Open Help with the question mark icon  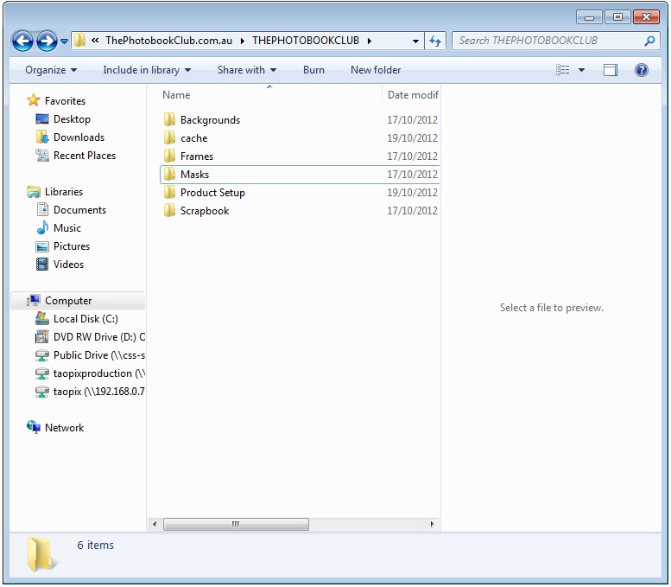click(641, 70)
